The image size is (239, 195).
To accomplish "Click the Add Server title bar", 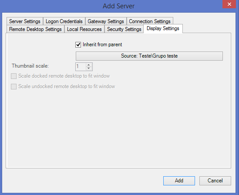I will [118, 6].
